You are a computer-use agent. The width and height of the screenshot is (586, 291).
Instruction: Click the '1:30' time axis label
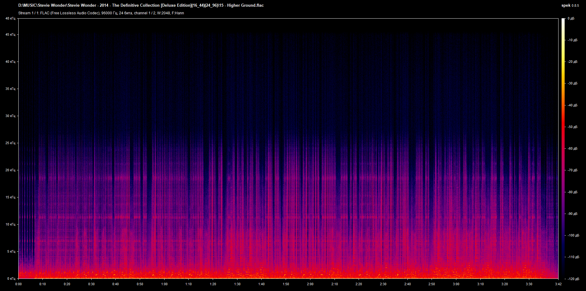click(237, 284)
